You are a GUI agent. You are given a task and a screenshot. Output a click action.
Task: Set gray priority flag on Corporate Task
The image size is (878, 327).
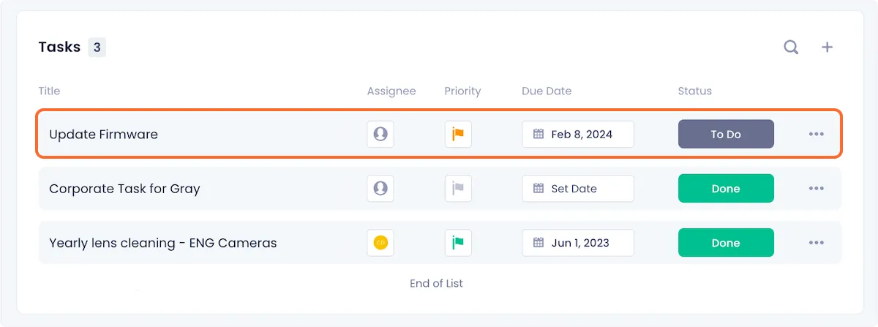tap(458, 188)
